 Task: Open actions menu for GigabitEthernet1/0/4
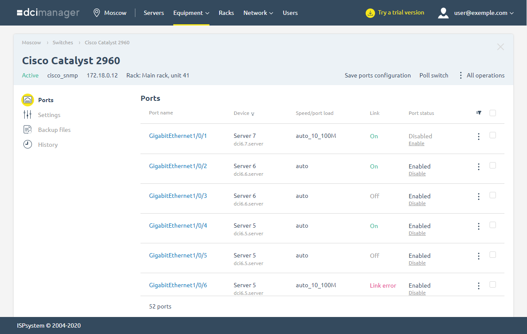pos(479,226)
